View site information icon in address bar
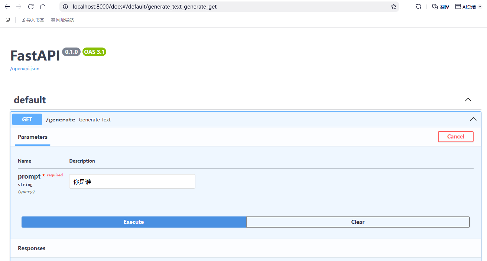The width and height of the screenshot is (487, 261). pos(66,7)
